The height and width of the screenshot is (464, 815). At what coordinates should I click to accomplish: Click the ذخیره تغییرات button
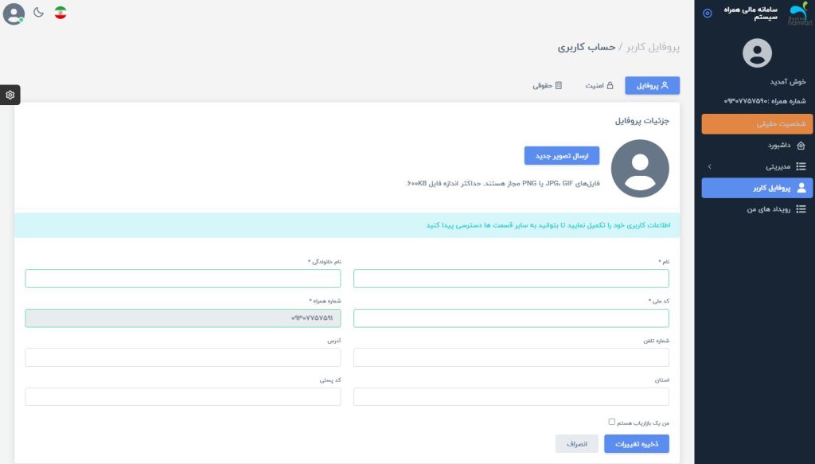click(x=637, y=443)
